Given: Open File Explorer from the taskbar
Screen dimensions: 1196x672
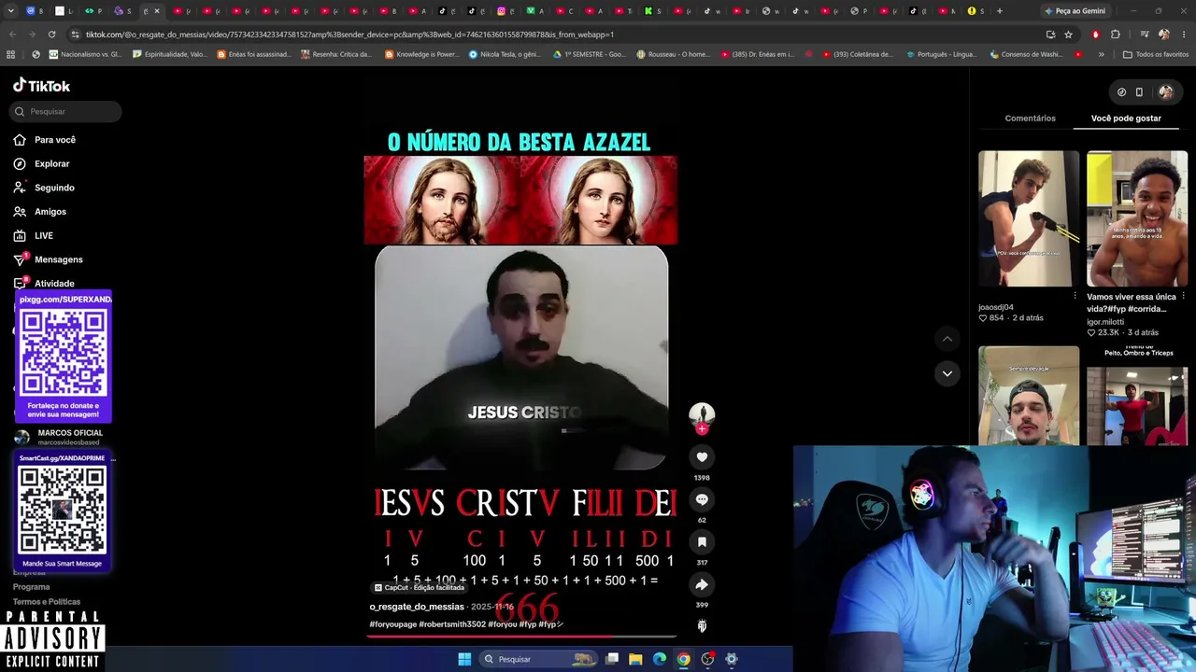Looking at the screenshot, I should click(635, 659).
